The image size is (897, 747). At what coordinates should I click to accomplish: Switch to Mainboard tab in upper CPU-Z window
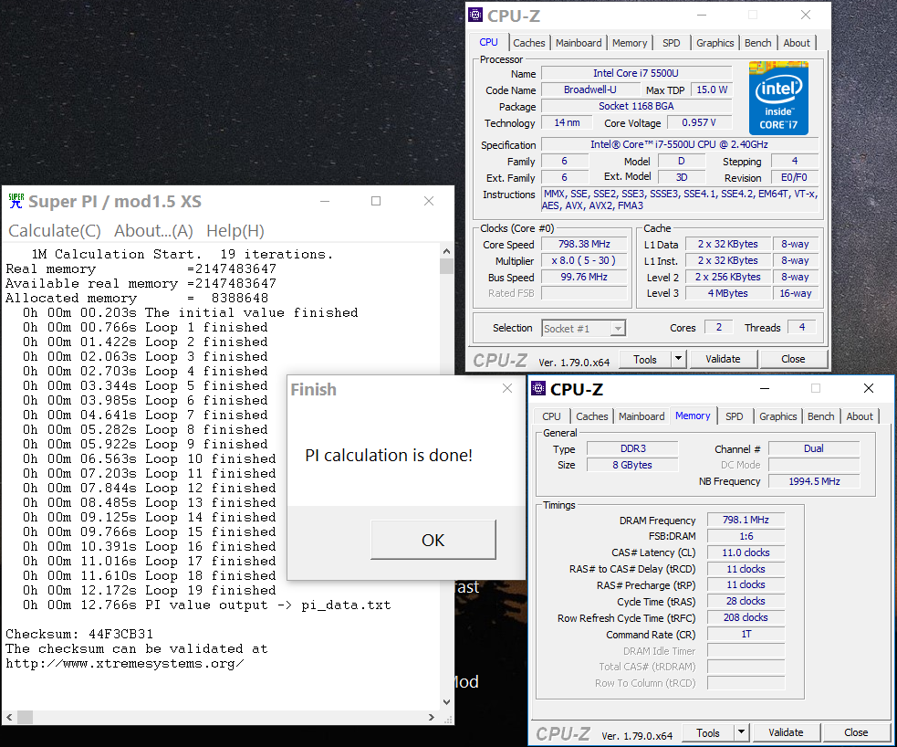pyautogui.click(x=579, y=43)
